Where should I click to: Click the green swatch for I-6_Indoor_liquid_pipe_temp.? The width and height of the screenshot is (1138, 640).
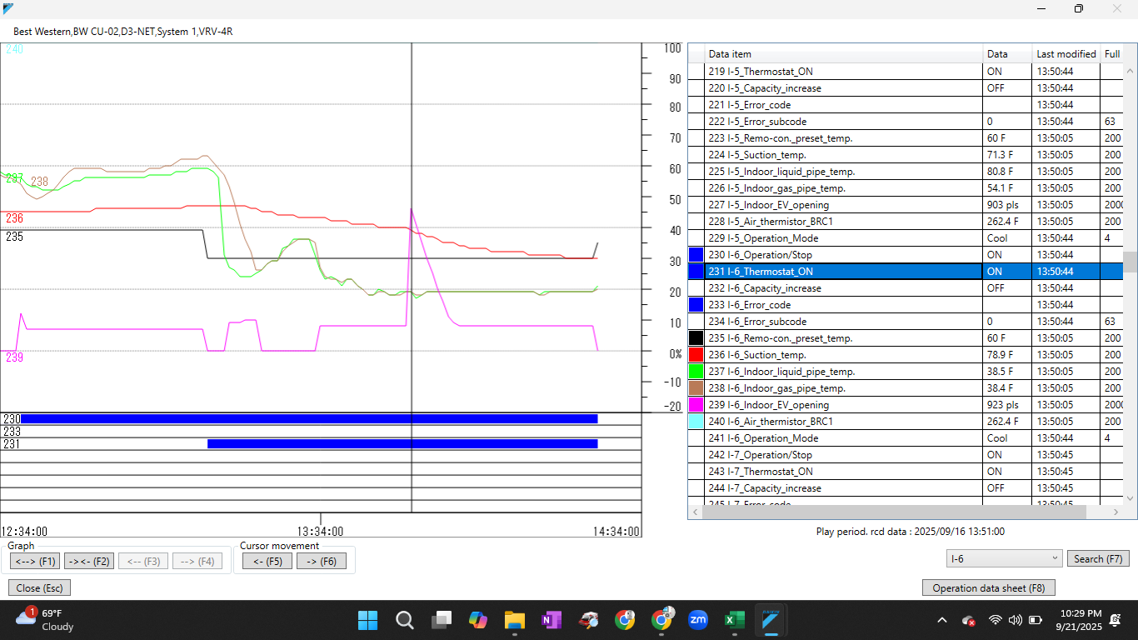click(696, 371)
